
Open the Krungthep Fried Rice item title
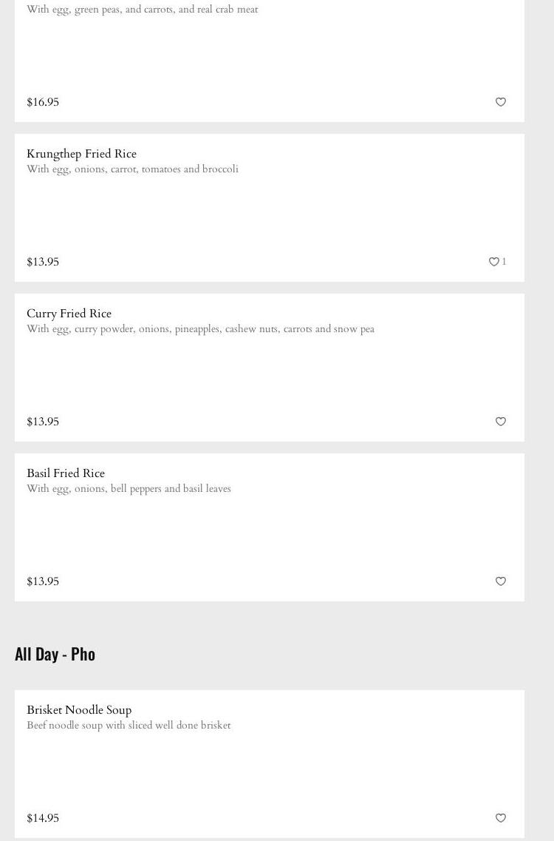81,154
